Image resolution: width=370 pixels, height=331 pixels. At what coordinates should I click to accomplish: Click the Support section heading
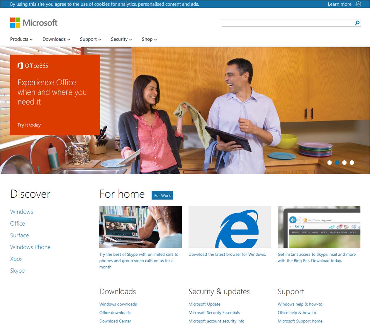[291, 292]
